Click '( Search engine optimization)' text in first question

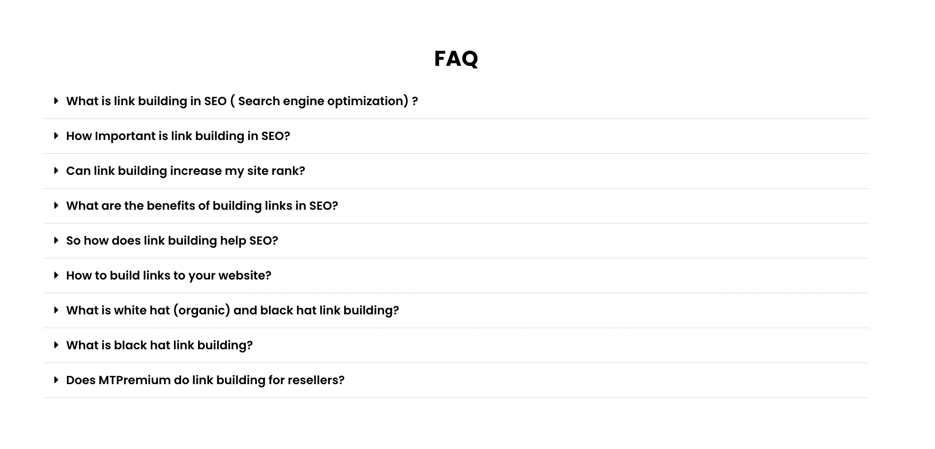(x=320, y=101)
